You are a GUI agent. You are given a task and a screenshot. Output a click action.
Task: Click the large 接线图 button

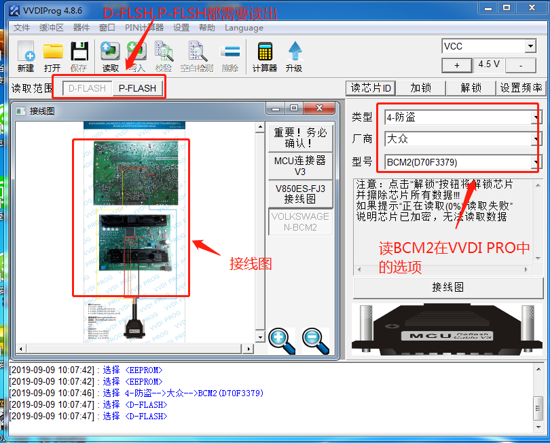[448, 288]
